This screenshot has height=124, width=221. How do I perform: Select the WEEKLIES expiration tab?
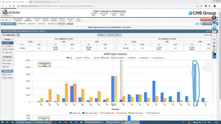(61, 24)
